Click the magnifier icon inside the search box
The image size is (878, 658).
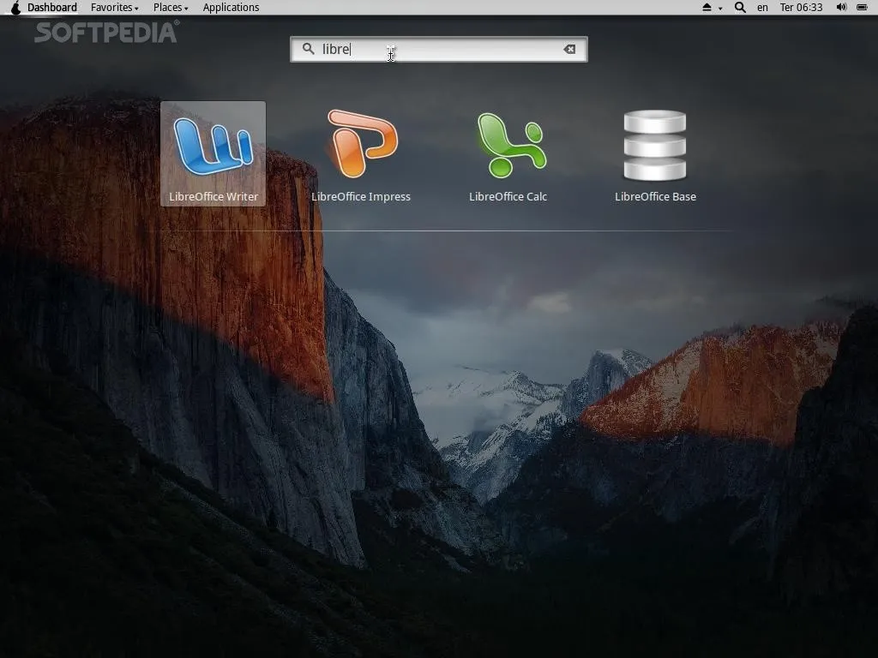308,50
